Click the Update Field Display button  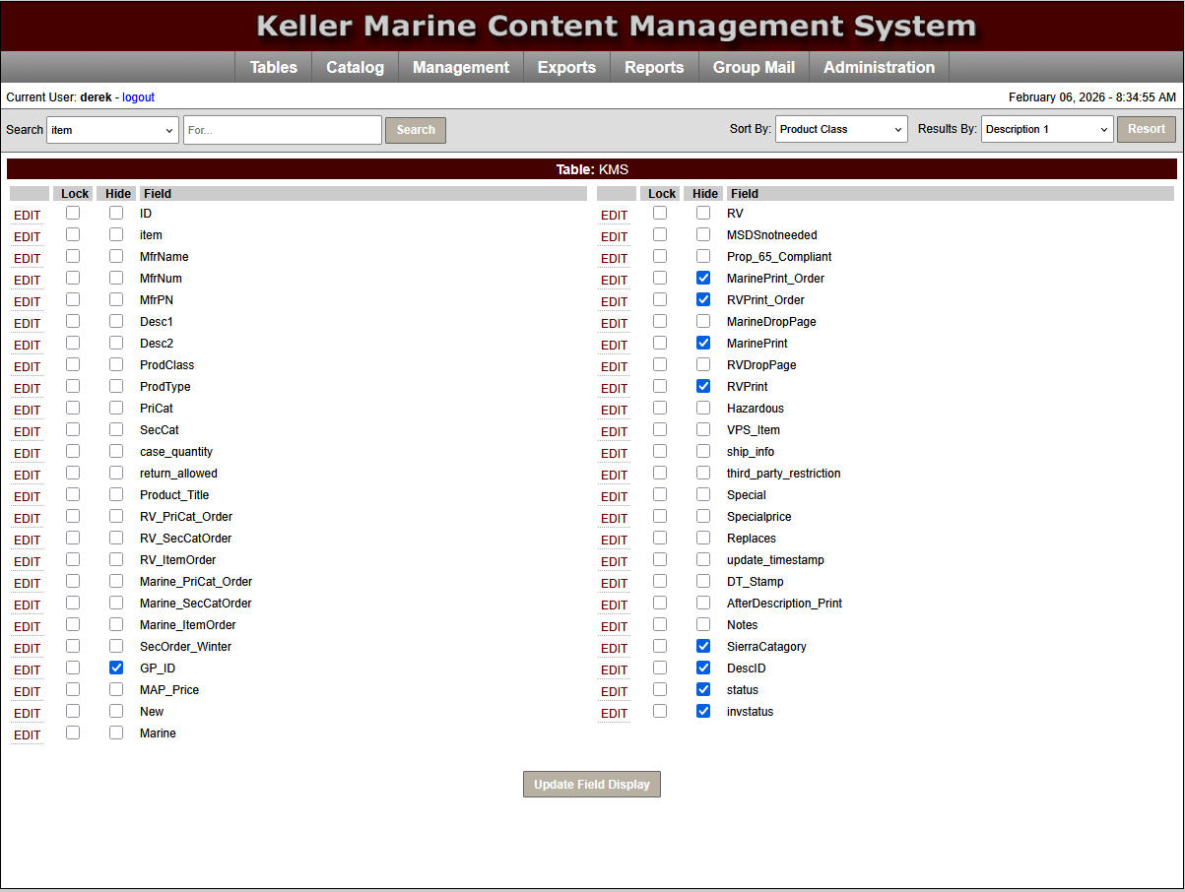(591, 784)
